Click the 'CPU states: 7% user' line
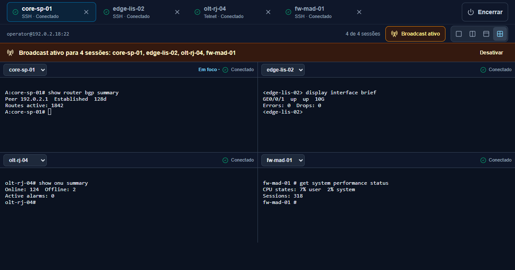 309,189
